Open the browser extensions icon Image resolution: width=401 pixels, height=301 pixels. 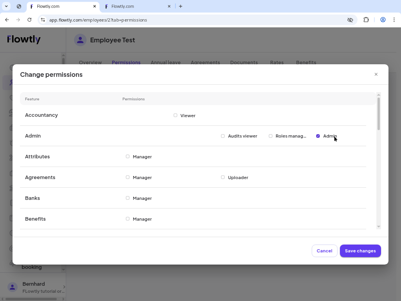pyautogui.click(x=366, y=20)
